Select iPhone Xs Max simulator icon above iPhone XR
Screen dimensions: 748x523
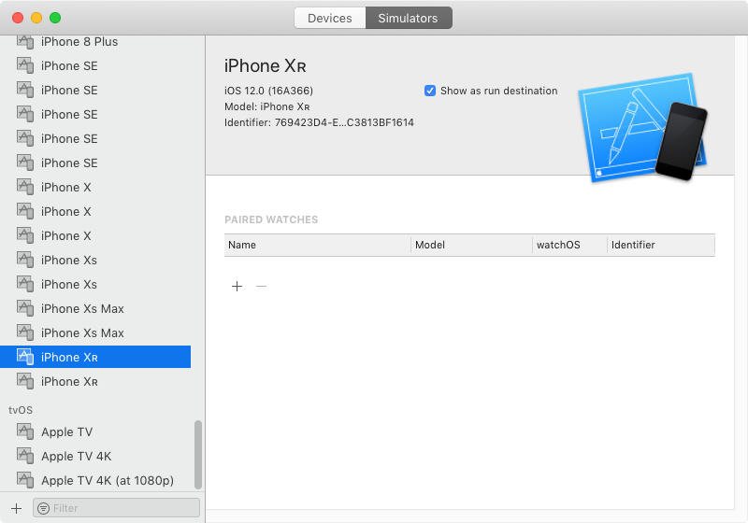coord(25,332)
